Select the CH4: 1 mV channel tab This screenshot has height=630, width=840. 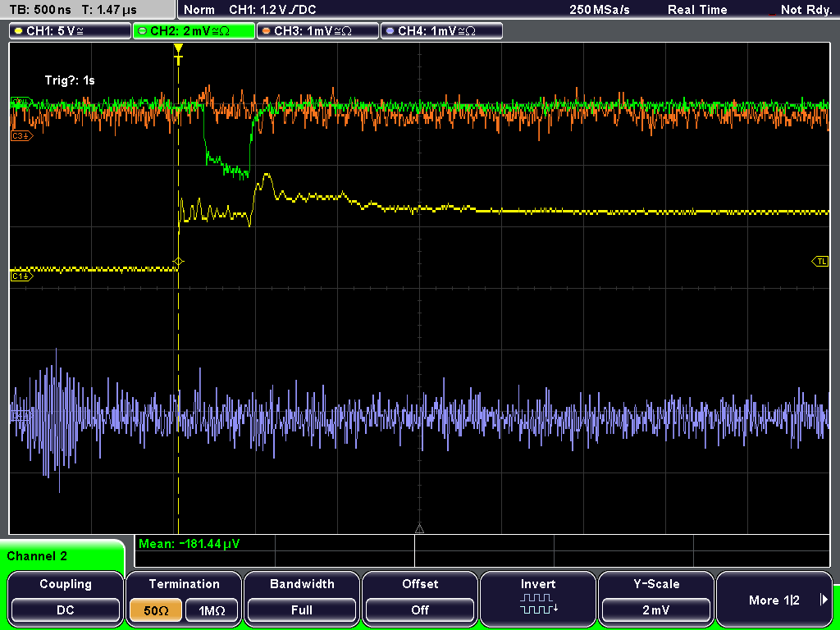(441, 31)
